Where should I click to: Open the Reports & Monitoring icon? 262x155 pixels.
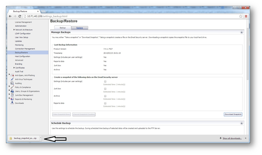(12, 99)
